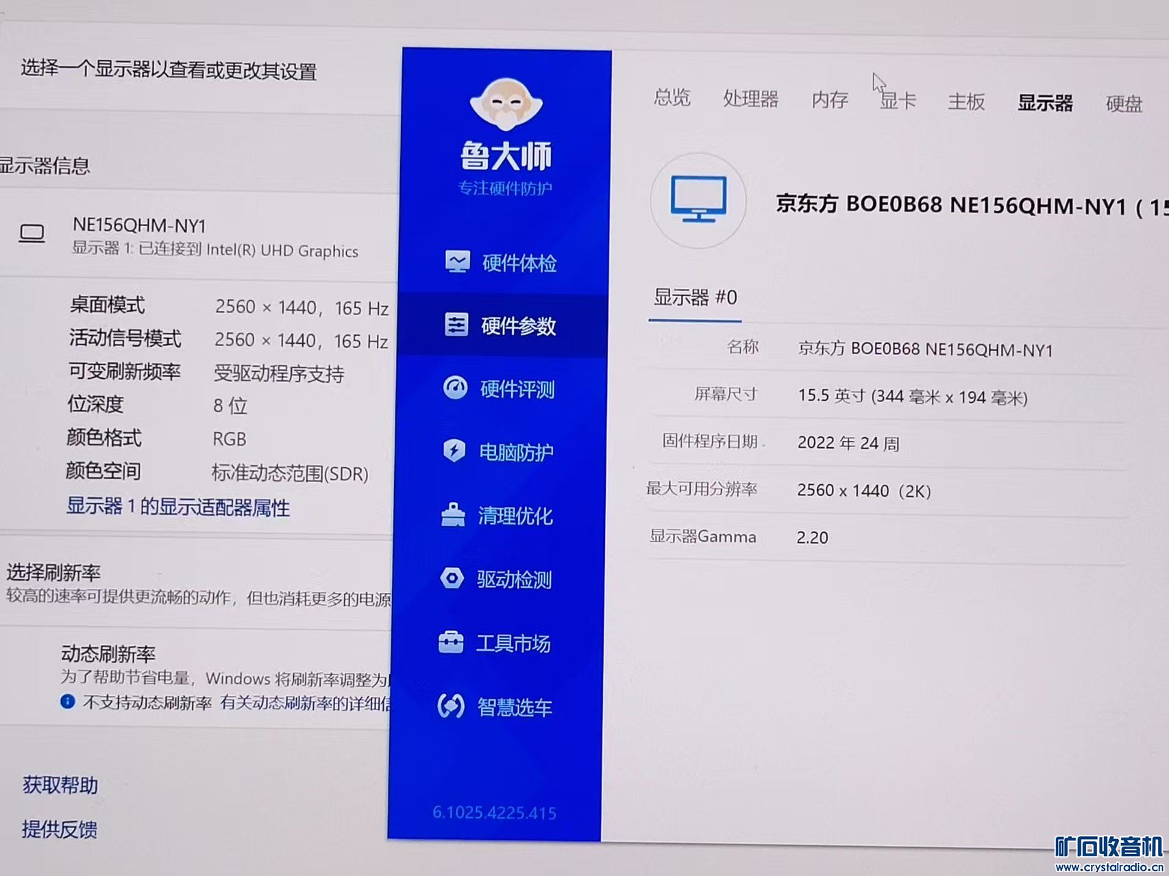
Task: Click the 最大可用分辨率 field label
Action: tap(702, 488)
